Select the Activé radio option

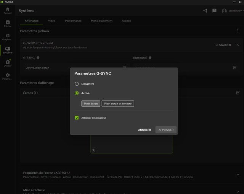(x=77, y=93)
